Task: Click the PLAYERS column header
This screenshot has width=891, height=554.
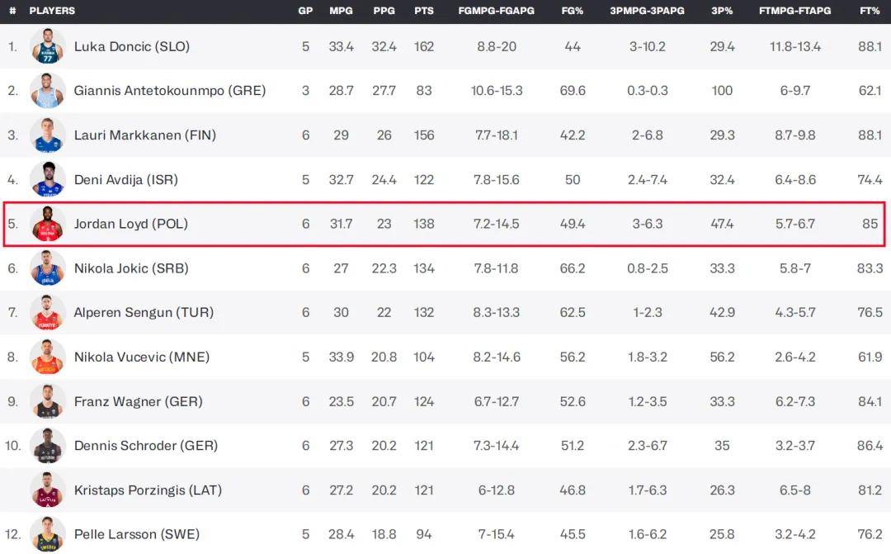Action: tap(52, 11)
